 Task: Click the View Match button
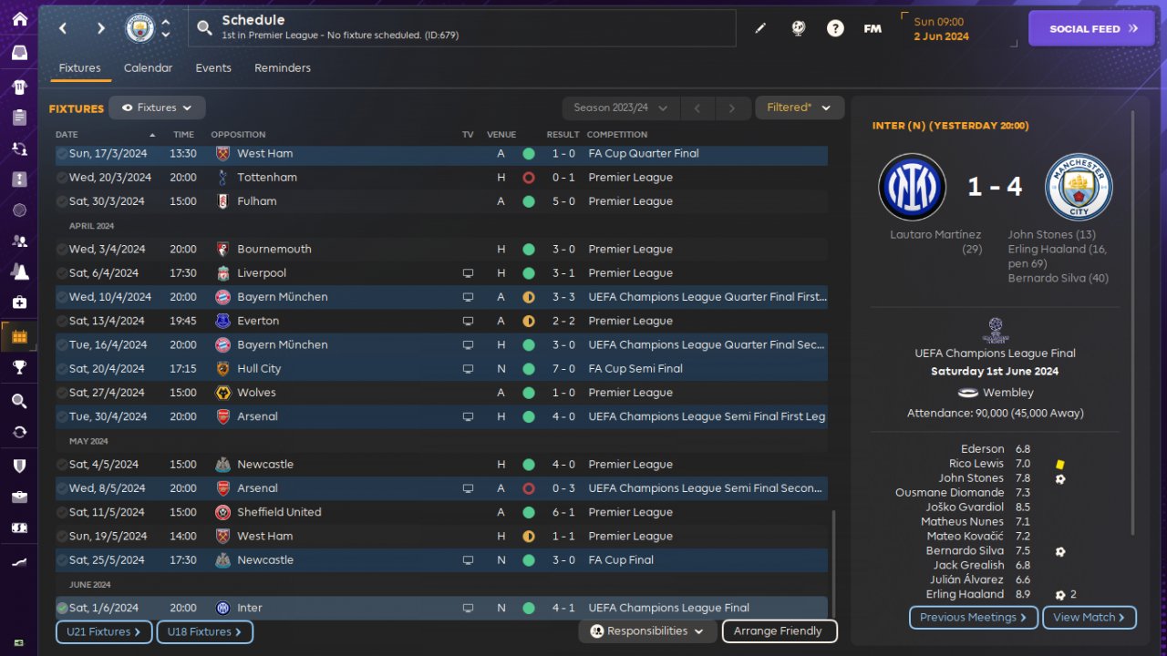[x=1090, y=618]
